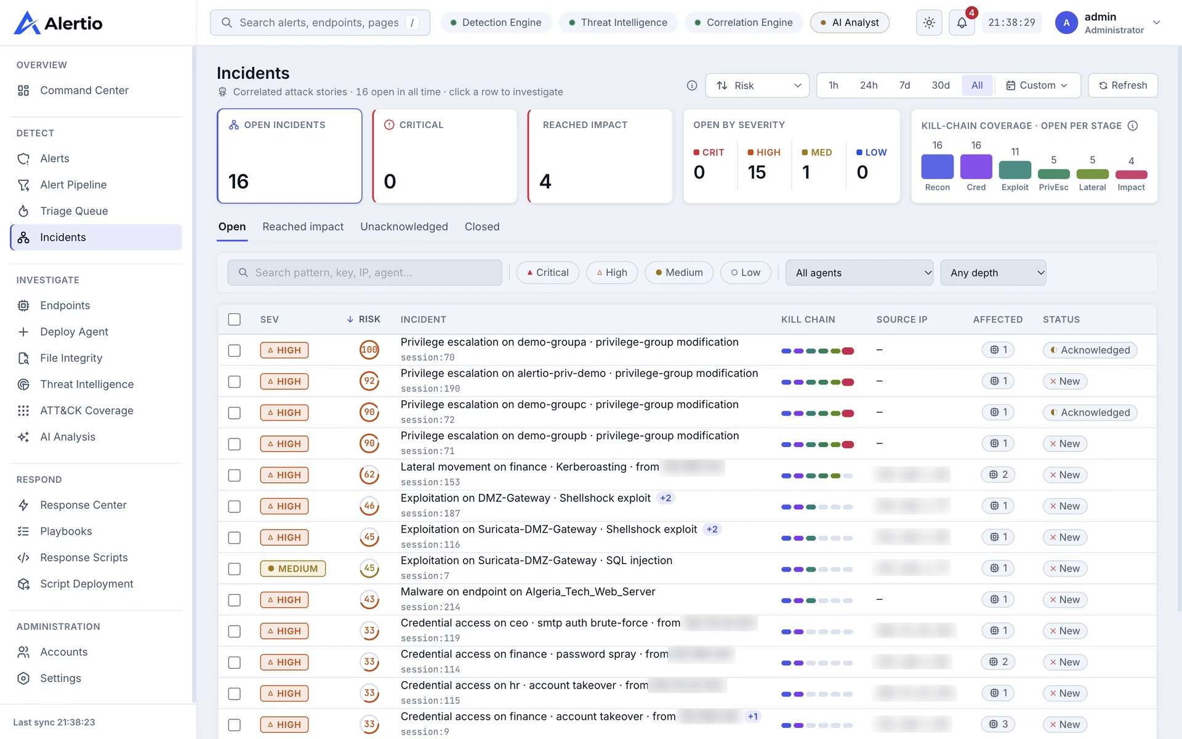Viewport: 1182px width, 739px height.
Task: Open Alert Pipeline in the sidebar
Action: click(96, 185)
